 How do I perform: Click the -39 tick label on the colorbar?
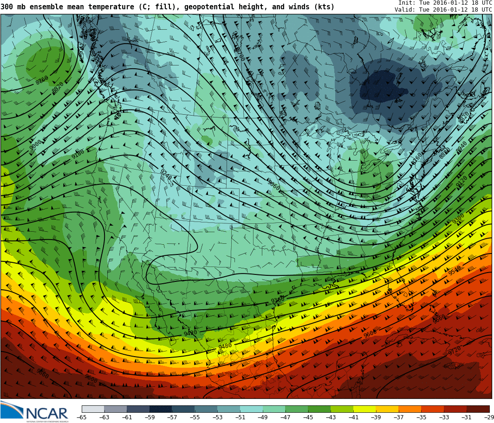pyautogui.click(x=376, y=417)
